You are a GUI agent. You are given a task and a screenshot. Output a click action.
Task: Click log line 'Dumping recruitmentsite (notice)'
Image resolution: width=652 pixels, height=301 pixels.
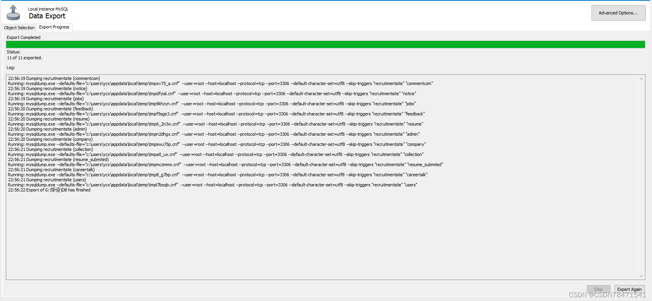tap(48, 89)
